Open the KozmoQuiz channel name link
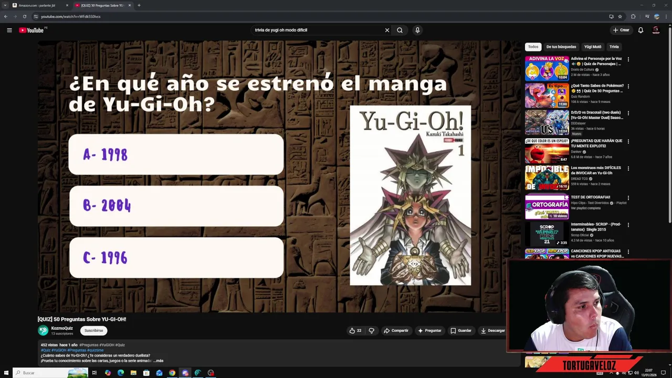The width and height of the screenshot is (672, 378). tap(62, 328)
